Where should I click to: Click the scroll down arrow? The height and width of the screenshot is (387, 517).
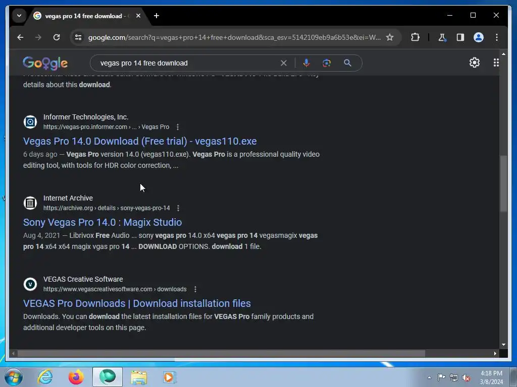pyautogui.click(x=503, y=345)
